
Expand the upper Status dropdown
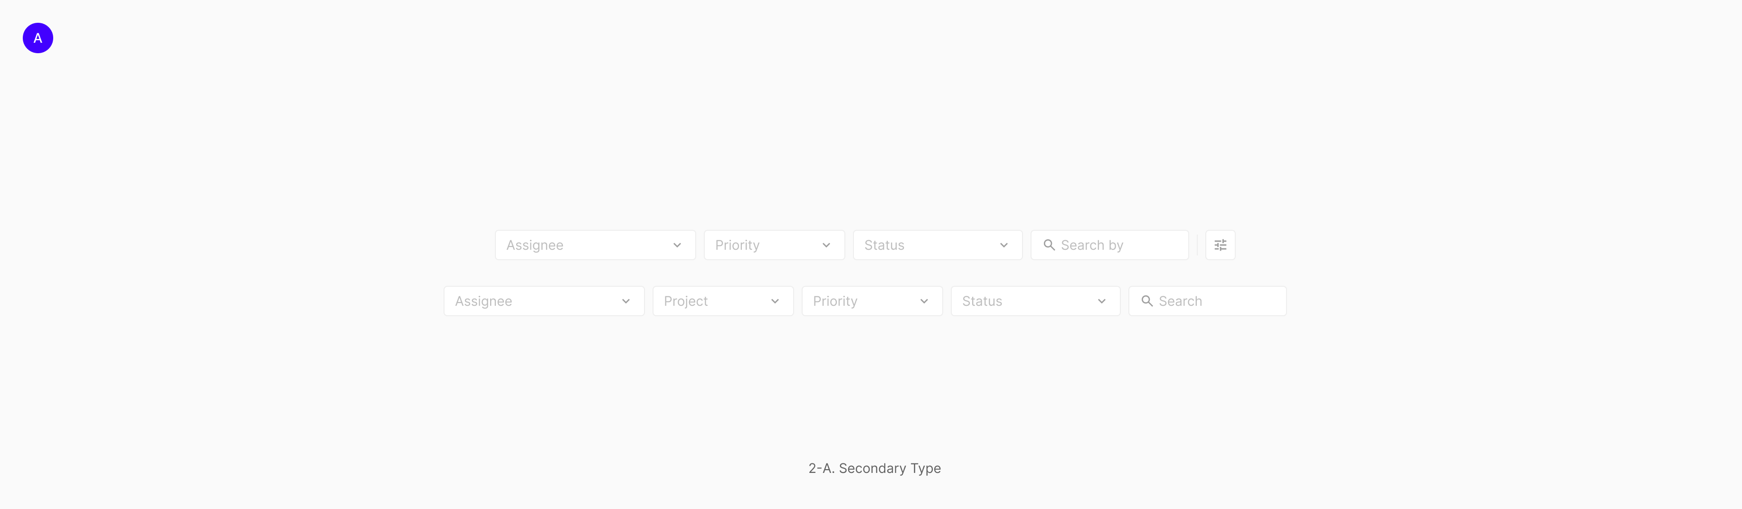pyautogui.click(x=937, y=245)
